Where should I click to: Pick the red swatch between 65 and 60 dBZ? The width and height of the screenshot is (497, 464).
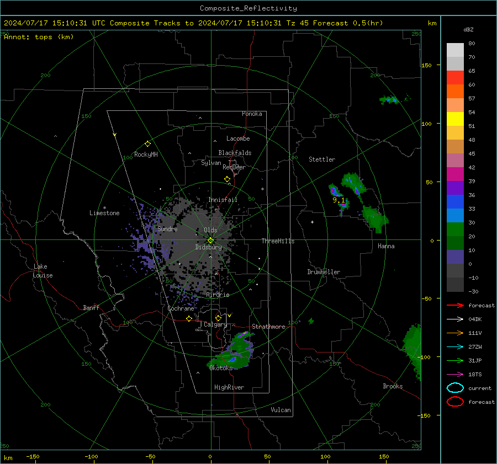[x=455, y=78]
